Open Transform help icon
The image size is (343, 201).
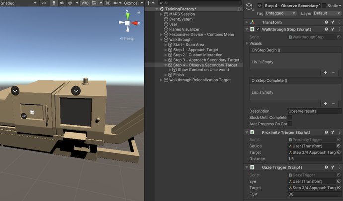(326, 22)
